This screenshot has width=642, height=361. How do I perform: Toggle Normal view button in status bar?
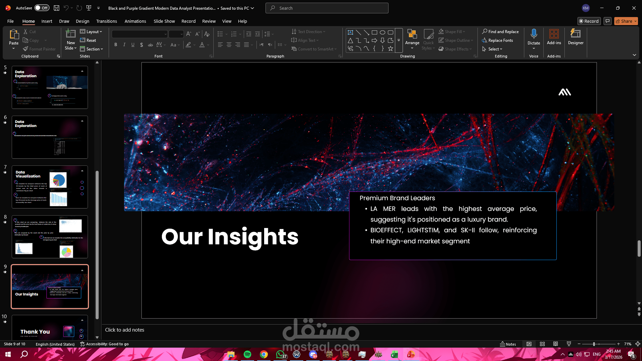pyautogui.click(x=529, y=344)
